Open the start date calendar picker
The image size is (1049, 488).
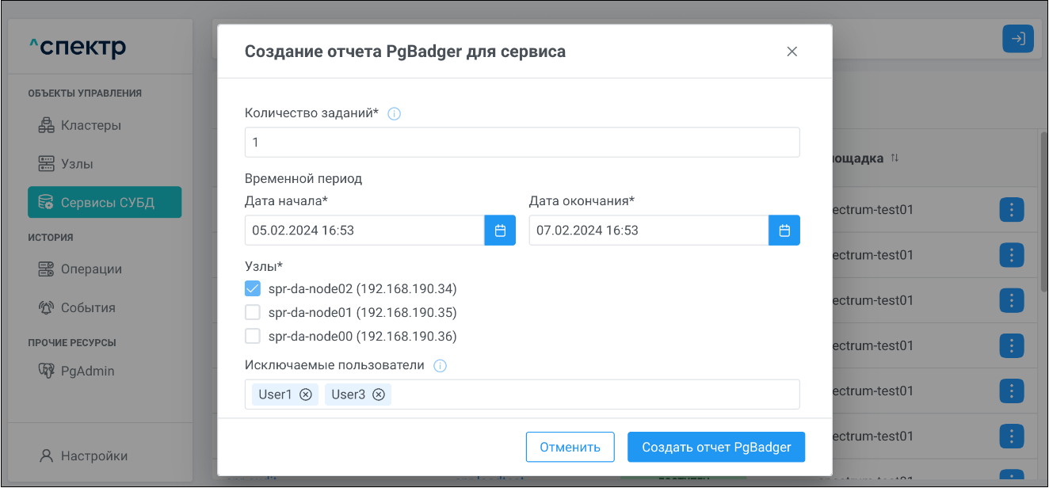[500, 231]
